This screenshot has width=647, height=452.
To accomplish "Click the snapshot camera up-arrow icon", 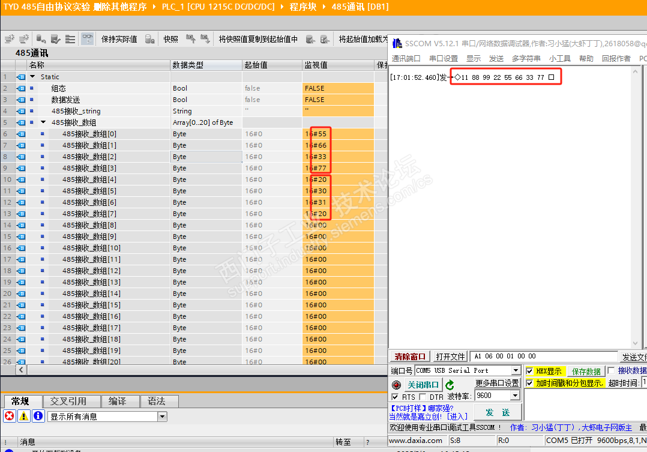I will (191, 39).
